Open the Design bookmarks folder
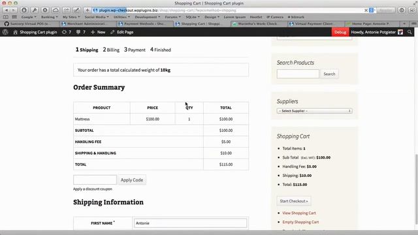Image resolution: width=418 pixels, height=235 pixels. [212, 17]
